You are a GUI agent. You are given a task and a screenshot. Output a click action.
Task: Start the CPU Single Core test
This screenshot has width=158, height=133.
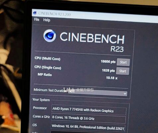(x=122, y=71)
